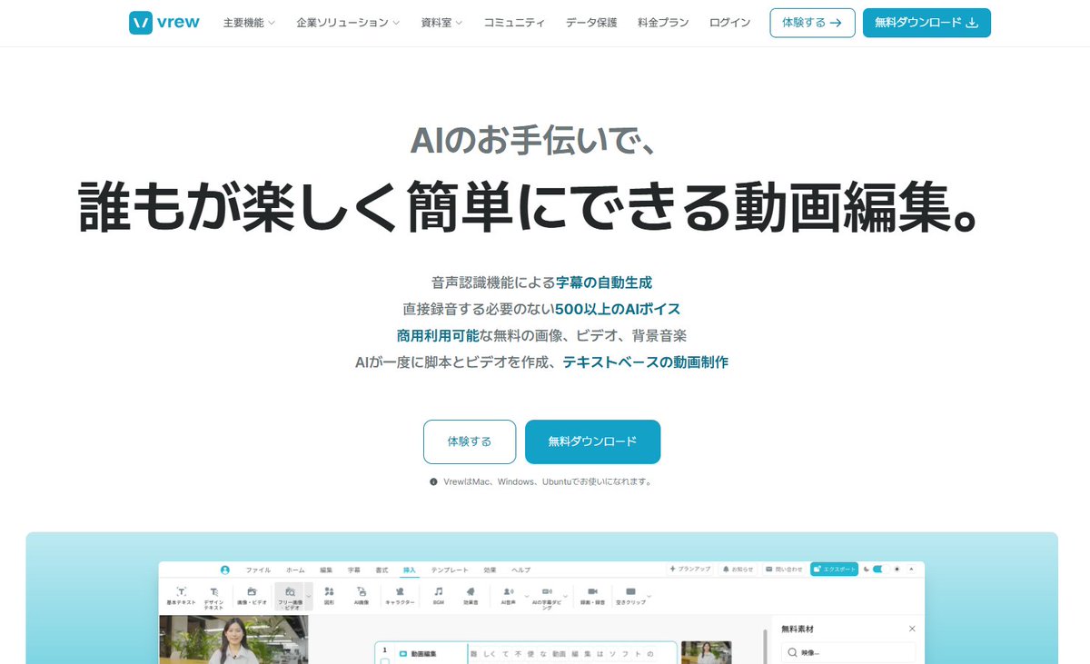Image resolution: width=1090 pixels, height=664 pixels.
Task: Select the キャラクター tool
Action: [400, 596]
